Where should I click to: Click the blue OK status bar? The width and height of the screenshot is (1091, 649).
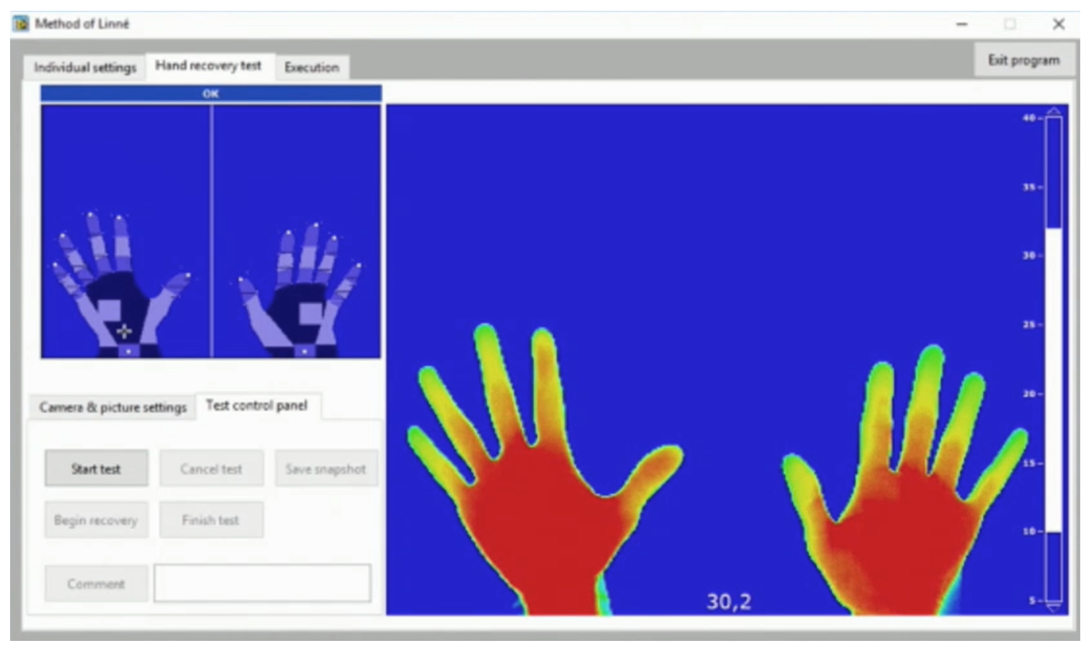[211, 93]
